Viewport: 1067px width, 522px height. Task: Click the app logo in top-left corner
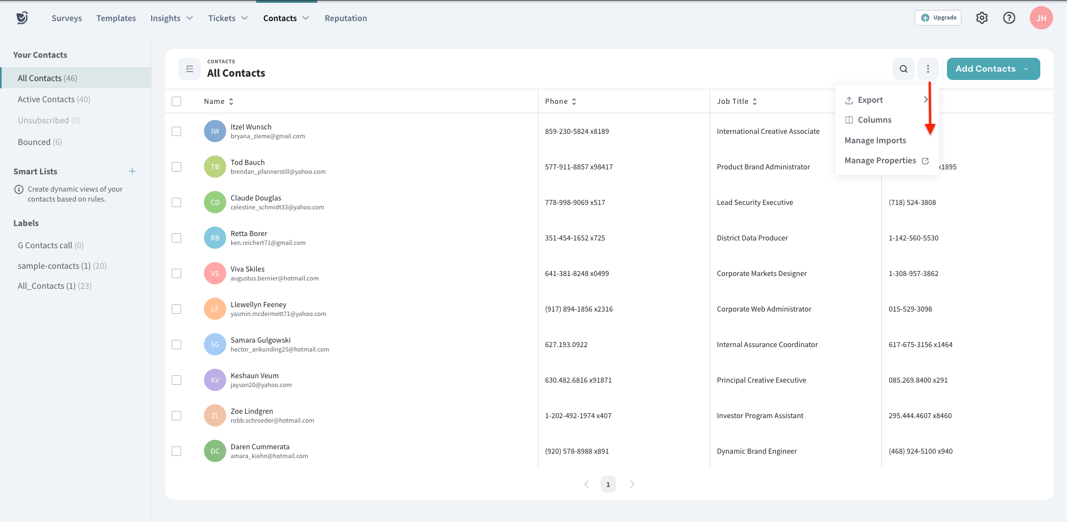(22, 18)
